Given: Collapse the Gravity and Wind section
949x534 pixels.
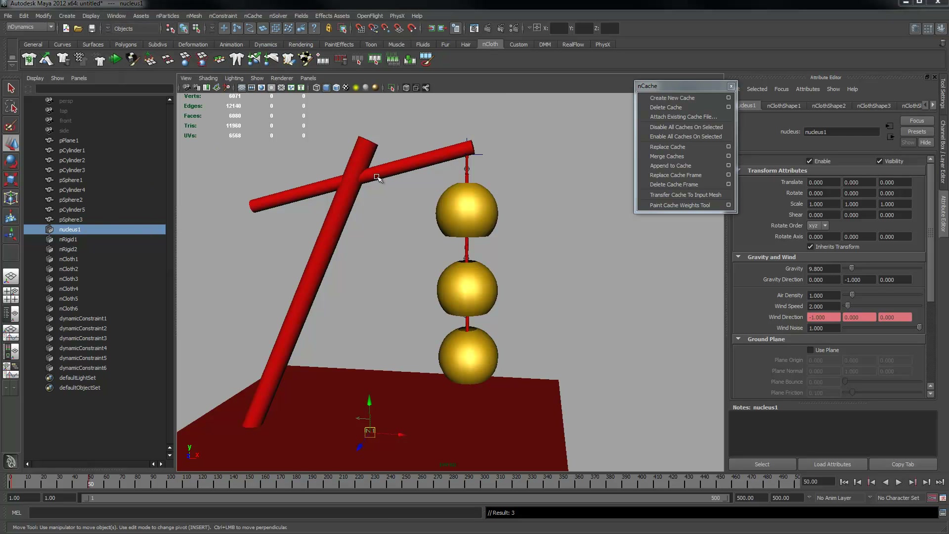Looking at the screenshot, I should [738, 257].
